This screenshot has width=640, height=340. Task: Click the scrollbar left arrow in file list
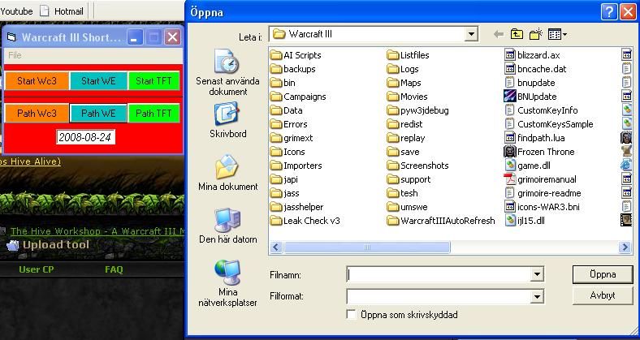[x=276, y=247]
